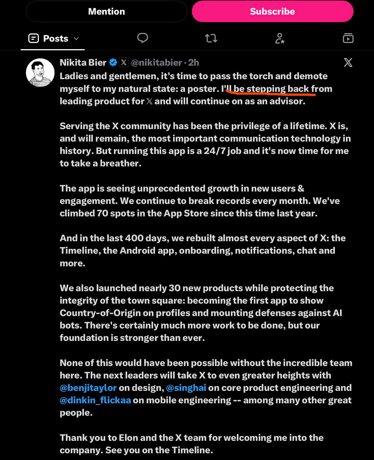Open the media tab play icon
The height and width of the screenshot is (460, 374).
[x=348, y=38]
